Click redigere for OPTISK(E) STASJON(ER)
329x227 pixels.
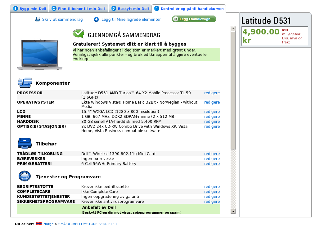[x=212, y=127]
